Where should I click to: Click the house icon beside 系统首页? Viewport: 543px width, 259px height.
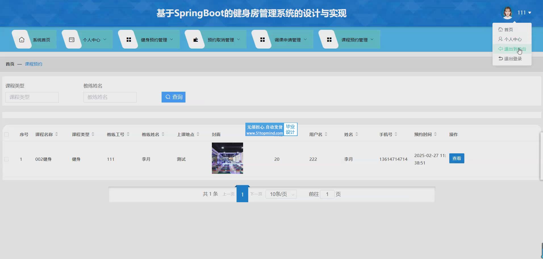click(22, 40)
